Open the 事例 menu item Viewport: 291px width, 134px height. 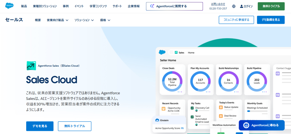point(66,6)
